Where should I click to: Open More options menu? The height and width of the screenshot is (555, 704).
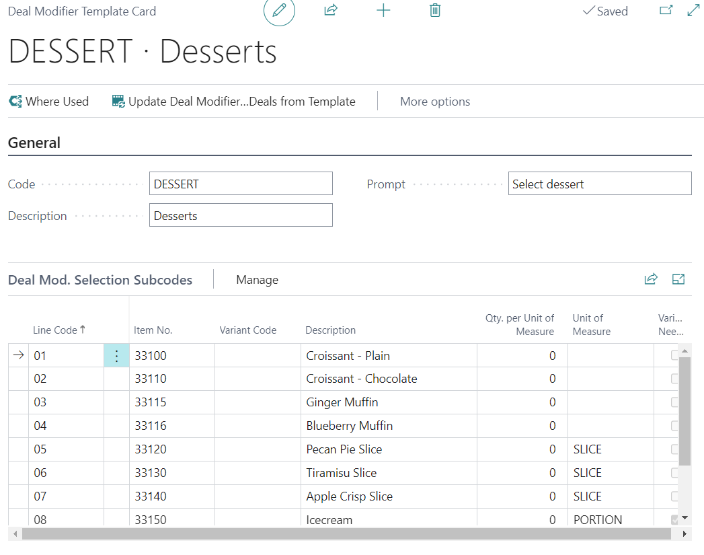[435, 102]
